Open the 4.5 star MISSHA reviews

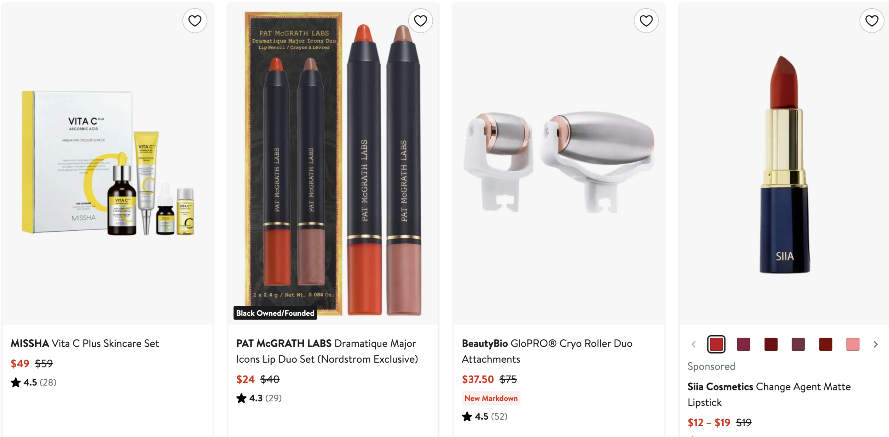[34, 382]
